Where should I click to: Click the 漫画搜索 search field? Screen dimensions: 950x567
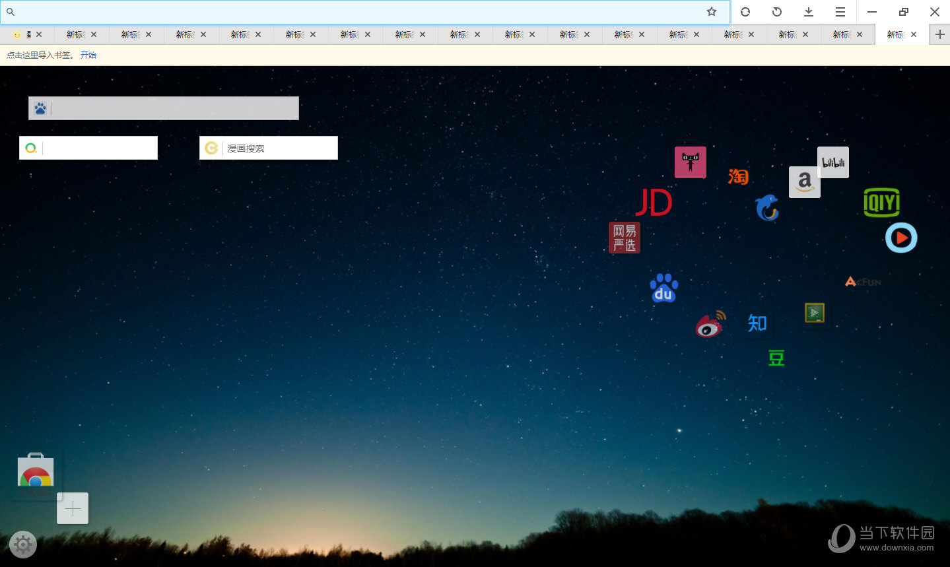279,149
